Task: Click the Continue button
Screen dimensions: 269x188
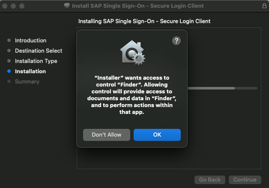Action: pyautogui.click(x=245, y=180)
